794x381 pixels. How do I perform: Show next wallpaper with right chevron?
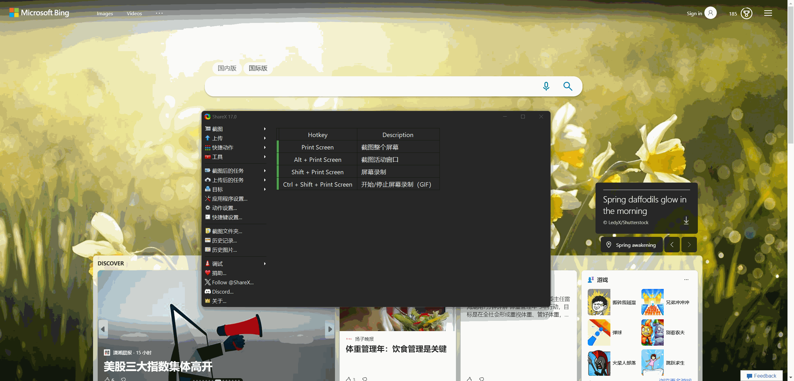(689, 245)
